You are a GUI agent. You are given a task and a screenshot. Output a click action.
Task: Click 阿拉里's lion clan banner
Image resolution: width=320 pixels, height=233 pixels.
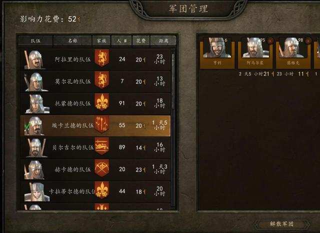point(101,58)
